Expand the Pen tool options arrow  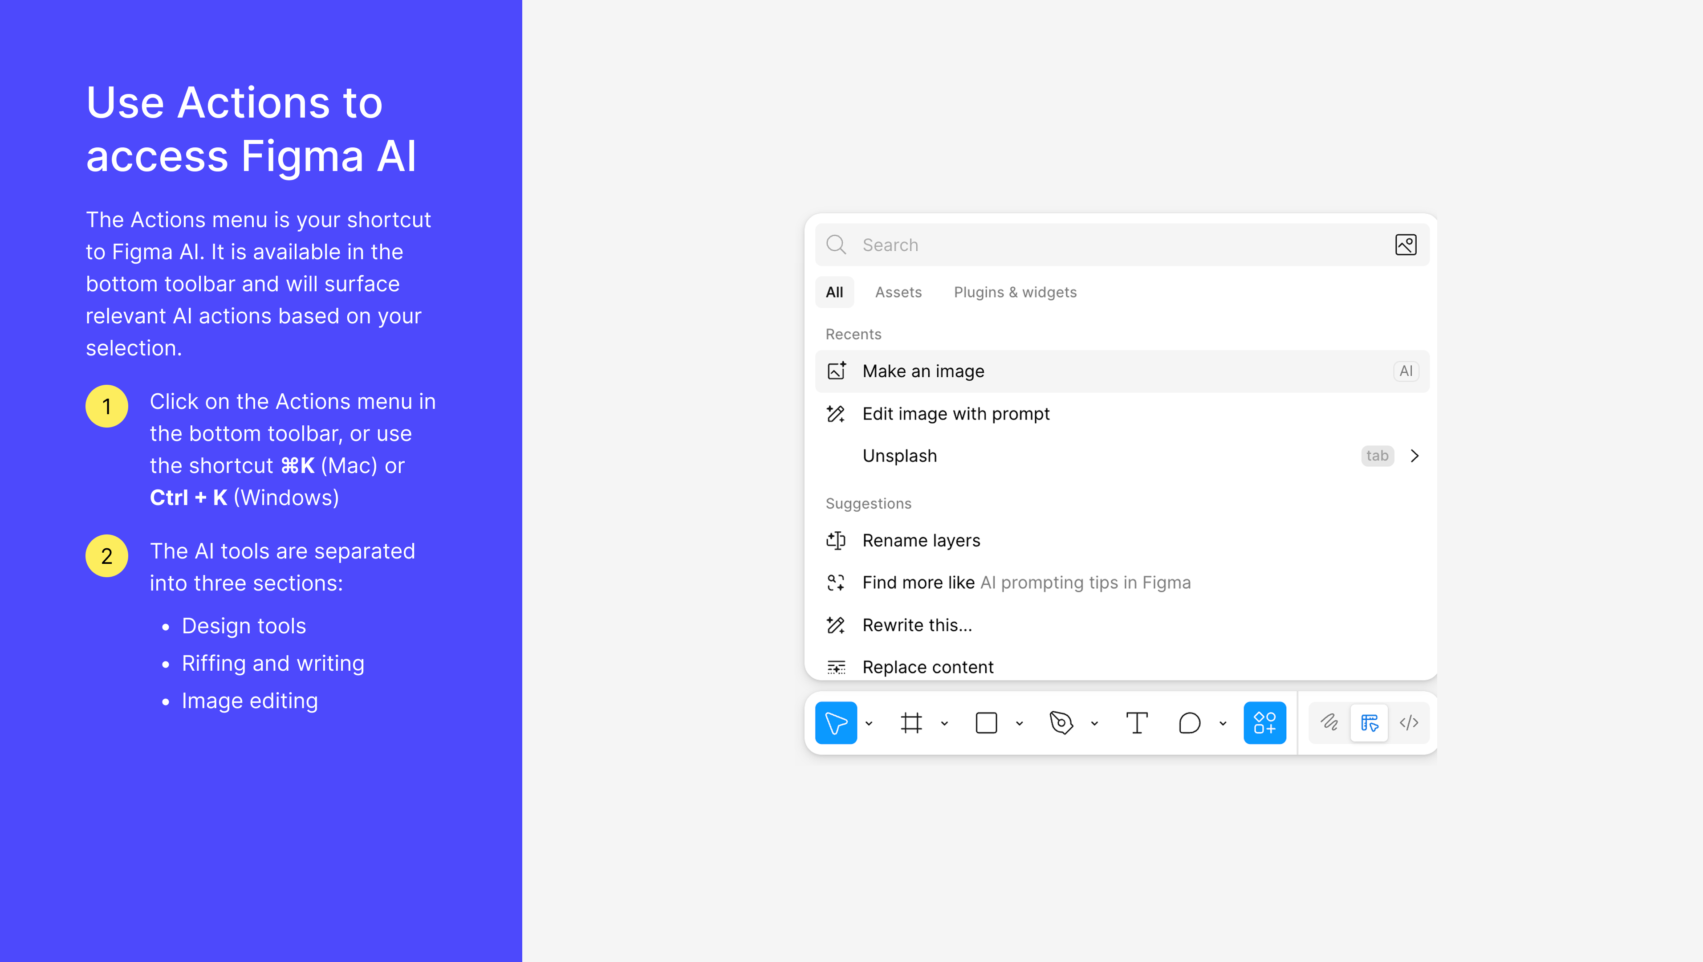(x=1095, y=723)
